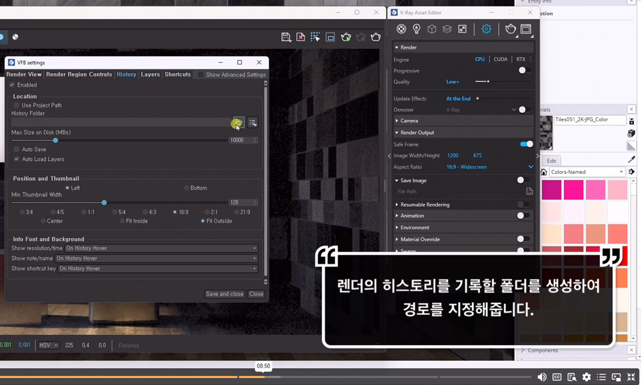Switch to Render Region Controls tab

pyautogui.click(x=79, y=74)
